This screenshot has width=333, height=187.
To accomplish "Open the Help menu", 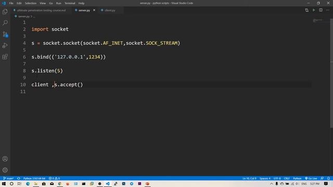I will (x=81, y=3).
